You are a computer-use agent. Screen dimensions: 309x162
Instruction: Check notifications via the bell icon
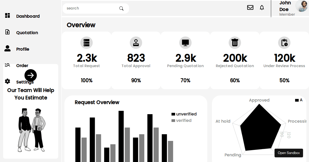262,7
